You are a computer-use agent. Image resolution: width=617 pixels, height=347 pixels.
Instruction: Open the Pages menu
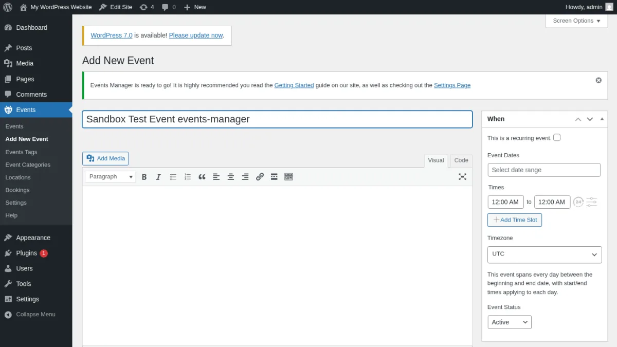click(x=36, y=79)
